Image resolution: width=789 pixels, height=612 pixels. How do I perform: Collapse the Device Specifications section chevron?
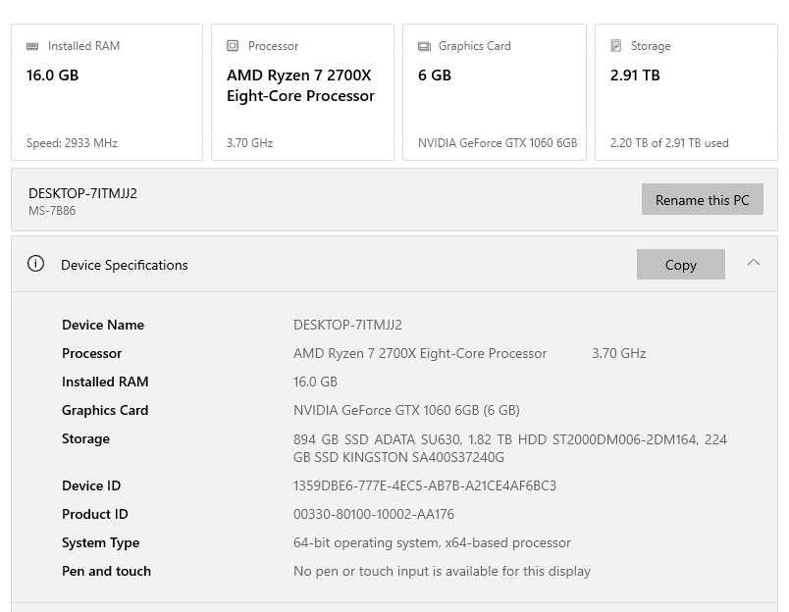point(754,263)
